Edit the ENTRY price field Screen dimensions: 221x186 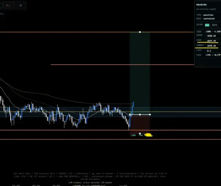[213, 36]
